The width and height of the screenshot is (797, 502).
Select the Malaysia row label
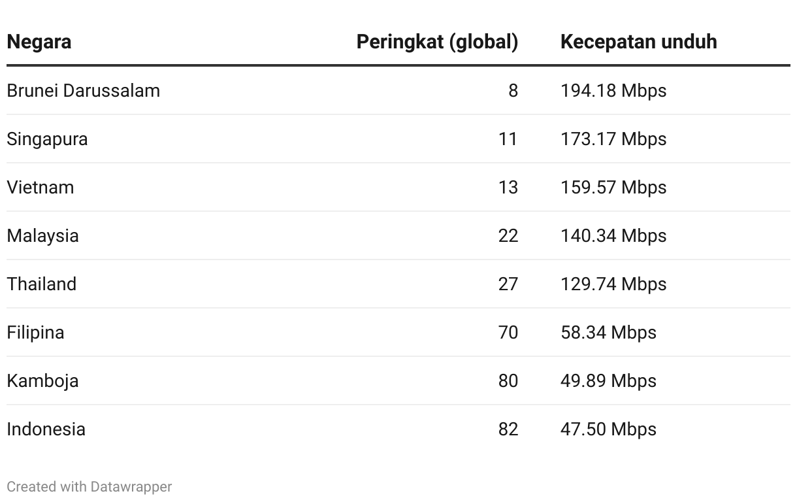[x=42, y=236]
